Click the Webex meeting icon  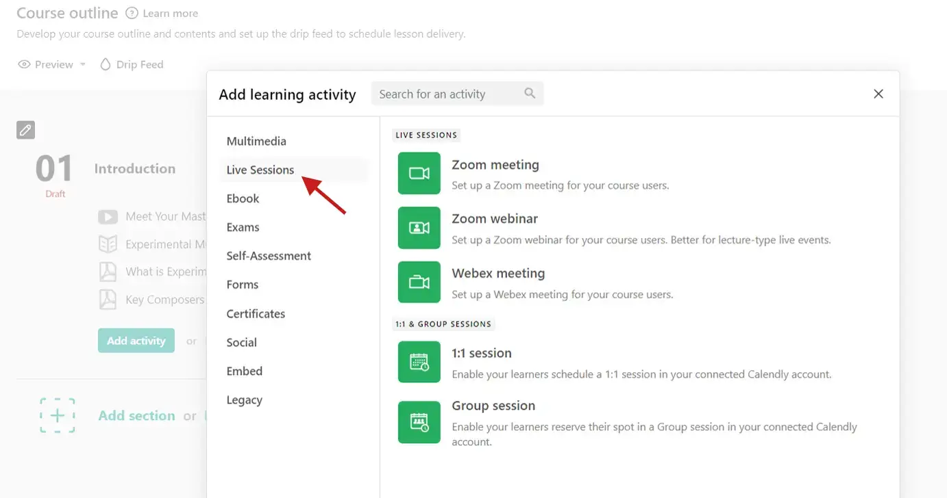419,282
